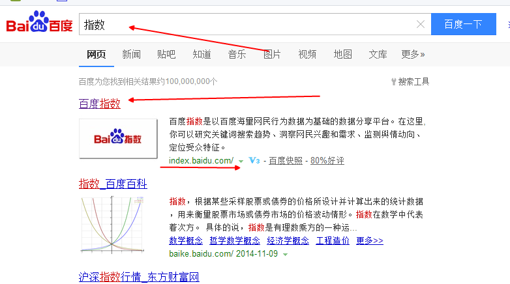Click the index.baidu.com/ URL

201,160
